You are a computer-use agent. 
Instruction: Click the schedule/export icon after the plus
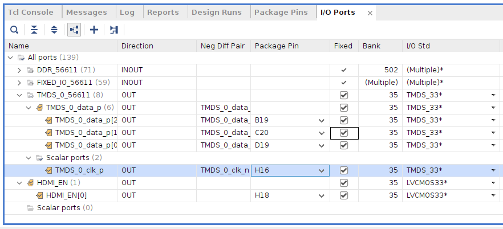(x=114, y=30)
